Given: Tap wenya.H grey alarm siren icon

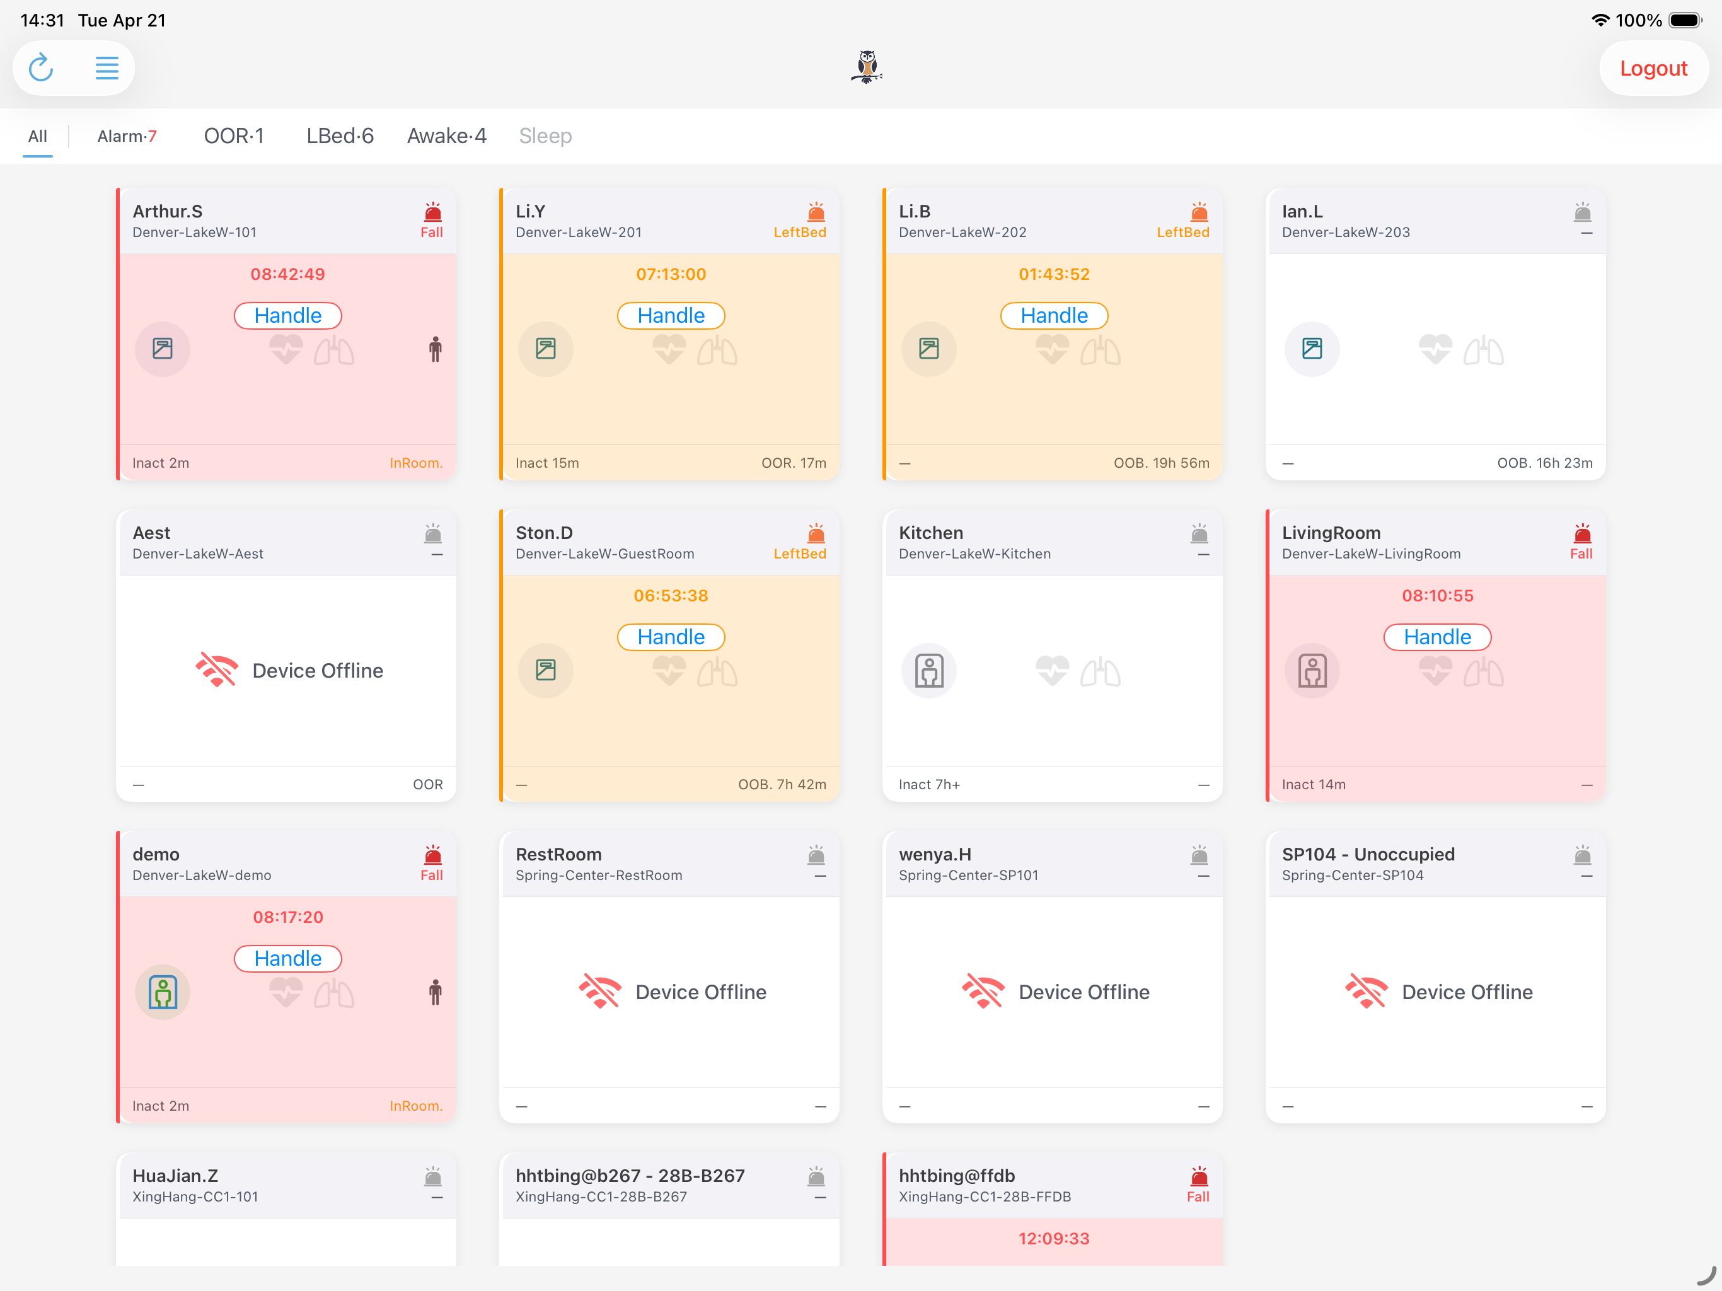Looking at the screenshot, I should click(1199, 855).
